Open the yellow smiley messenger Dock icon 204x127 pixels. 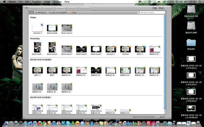click(x=78, y=123)
